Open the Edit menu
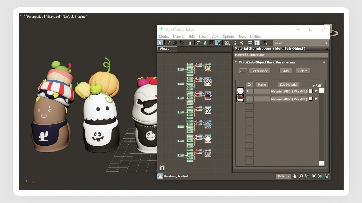This screenshot has width=362, height=203. pyautogui.click(x=192, y=37)
